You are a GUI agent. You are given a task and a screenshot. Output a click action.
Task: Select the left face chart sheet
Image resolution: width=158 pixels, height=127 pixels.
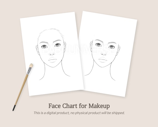click(x=52, y=54)
